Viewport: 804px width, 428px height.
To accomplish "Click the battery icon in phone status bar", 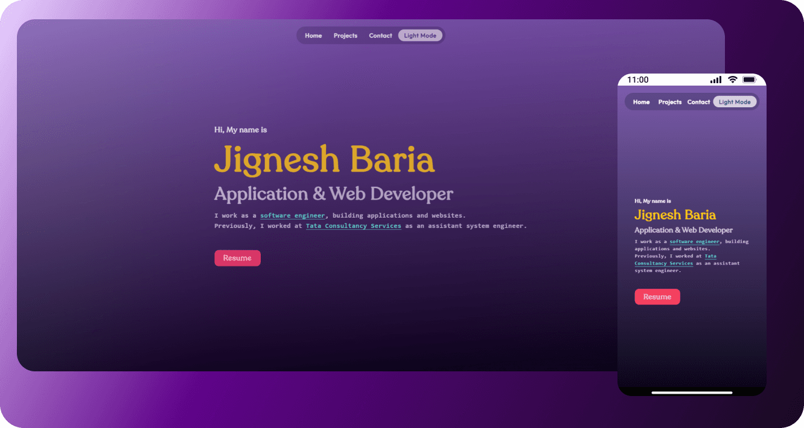I will coord(750,80).
